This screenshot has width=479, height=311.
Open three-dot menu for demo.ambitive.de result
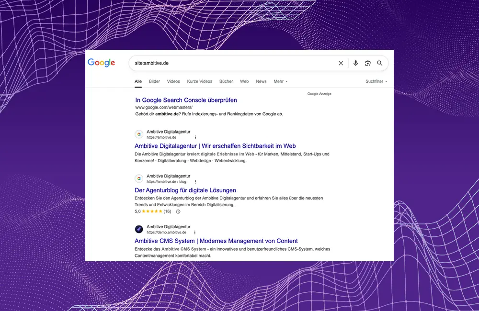pos(194,233)
